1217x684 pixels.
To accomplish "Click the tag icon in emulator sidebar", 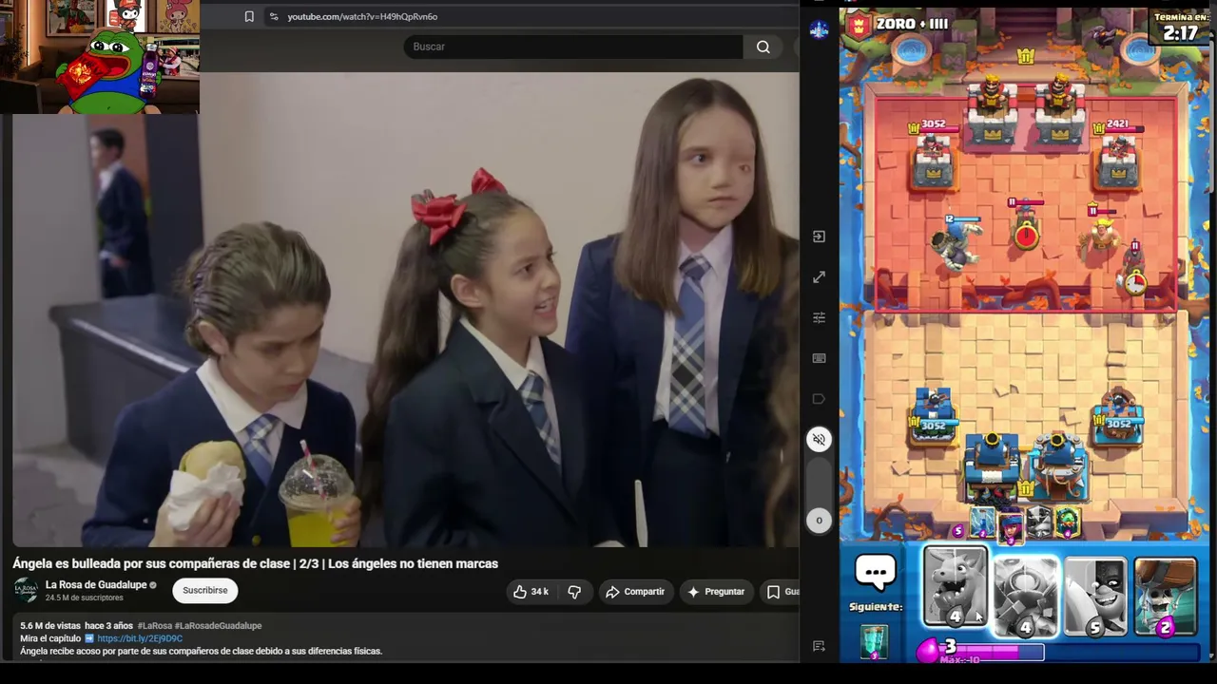I will click(819, 399).
